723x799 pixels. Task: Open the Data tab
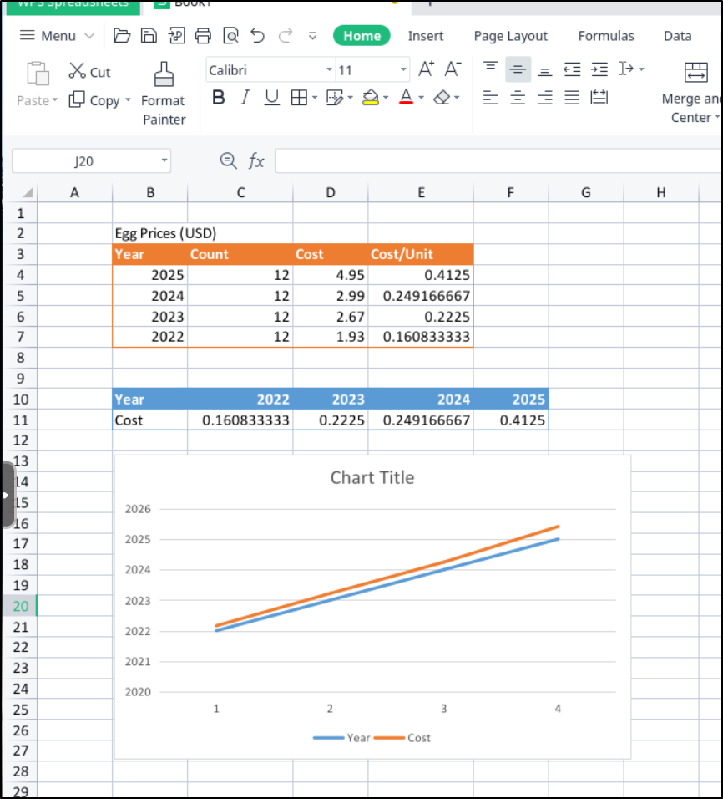coord(677,36)
